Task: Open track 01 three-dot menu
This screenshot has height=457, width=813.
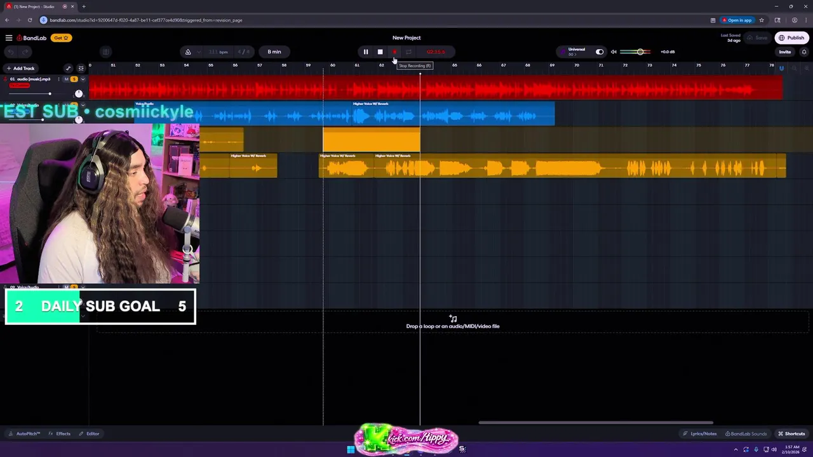Action: click(x=58, y=79)
